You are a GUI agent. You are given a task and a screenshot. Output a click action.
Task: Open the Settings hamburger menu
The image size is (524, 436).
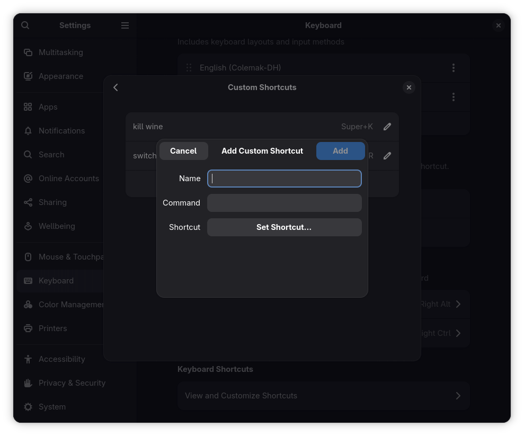(125, 25)
